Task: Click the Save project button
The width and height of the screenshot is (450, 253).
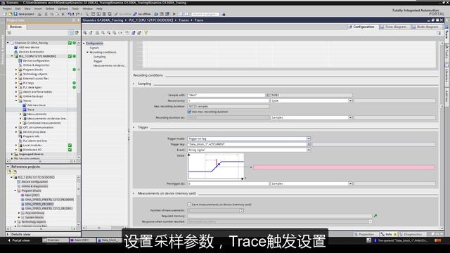Action: (24, 14)
